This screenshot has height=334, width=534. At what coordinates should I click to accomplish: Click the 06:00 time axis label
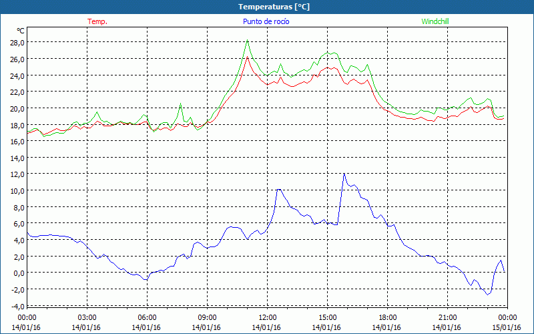click(x=147, y=318)
